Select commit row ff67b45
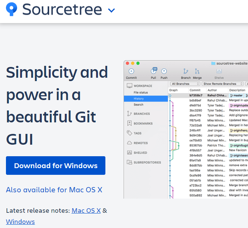 click(x=208, y=121)
